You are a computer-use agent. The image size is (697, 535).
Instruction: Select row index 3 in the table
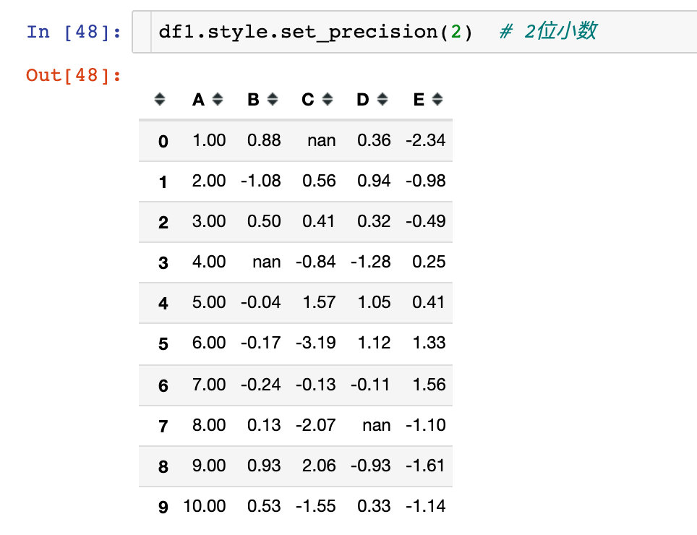pos(163,262)
